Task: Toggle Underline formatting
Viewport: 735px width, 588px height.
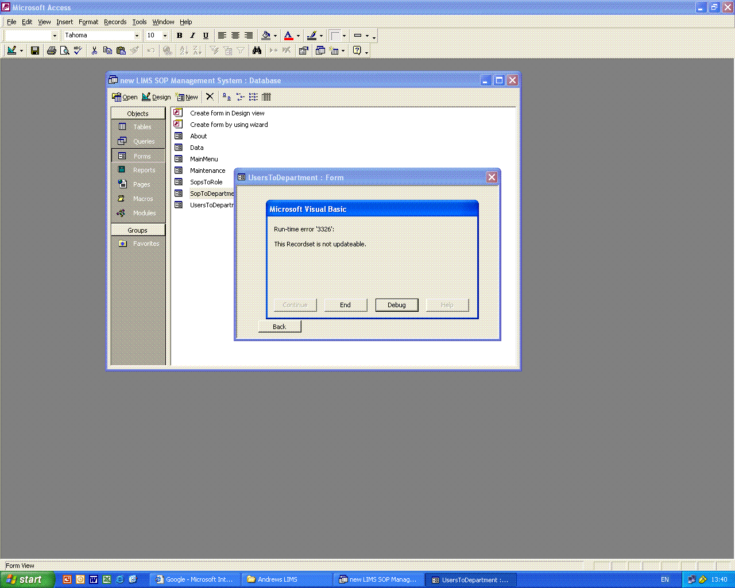Action: [x=206, y=36]
